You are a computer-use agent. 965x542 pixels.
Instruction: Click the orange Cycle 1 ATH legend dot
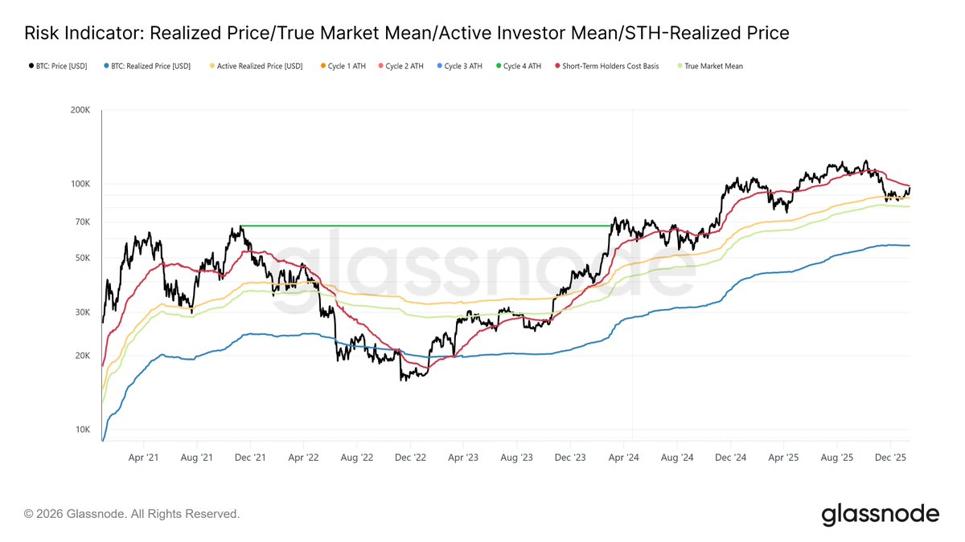[x=323, y=67]
